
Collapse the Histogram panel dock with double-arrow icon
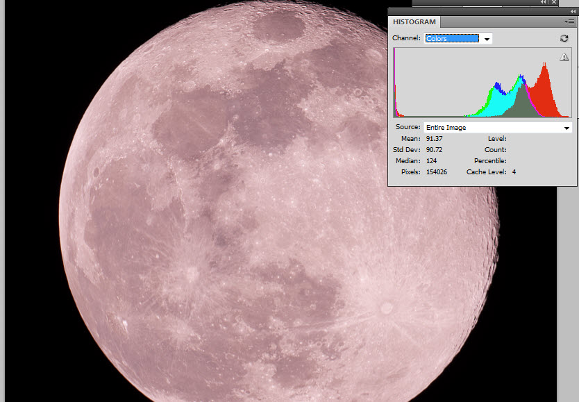tap(573, 11)
